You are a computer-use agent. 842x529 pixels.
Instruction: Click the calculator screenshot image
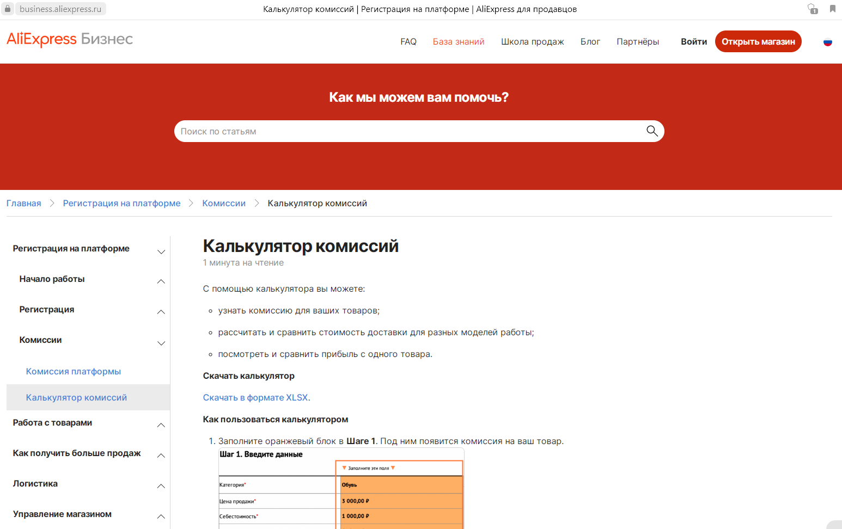[x=341, y=488]
